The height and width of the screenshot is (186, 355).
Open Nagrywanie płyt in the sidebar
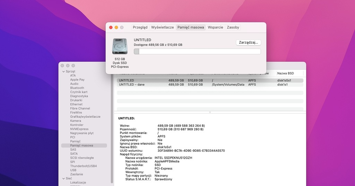[82, 133]
